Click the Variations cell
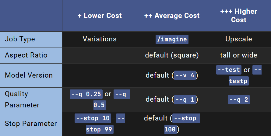This screenshot has height=136, width=271. tap(100, 39)
